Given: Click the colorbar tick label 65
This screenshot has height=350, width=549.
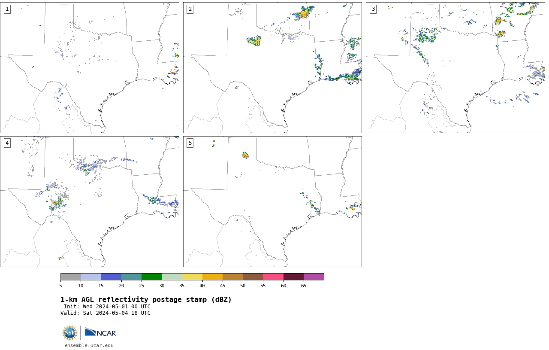Looking at the screenshot, I should (304, 286).
